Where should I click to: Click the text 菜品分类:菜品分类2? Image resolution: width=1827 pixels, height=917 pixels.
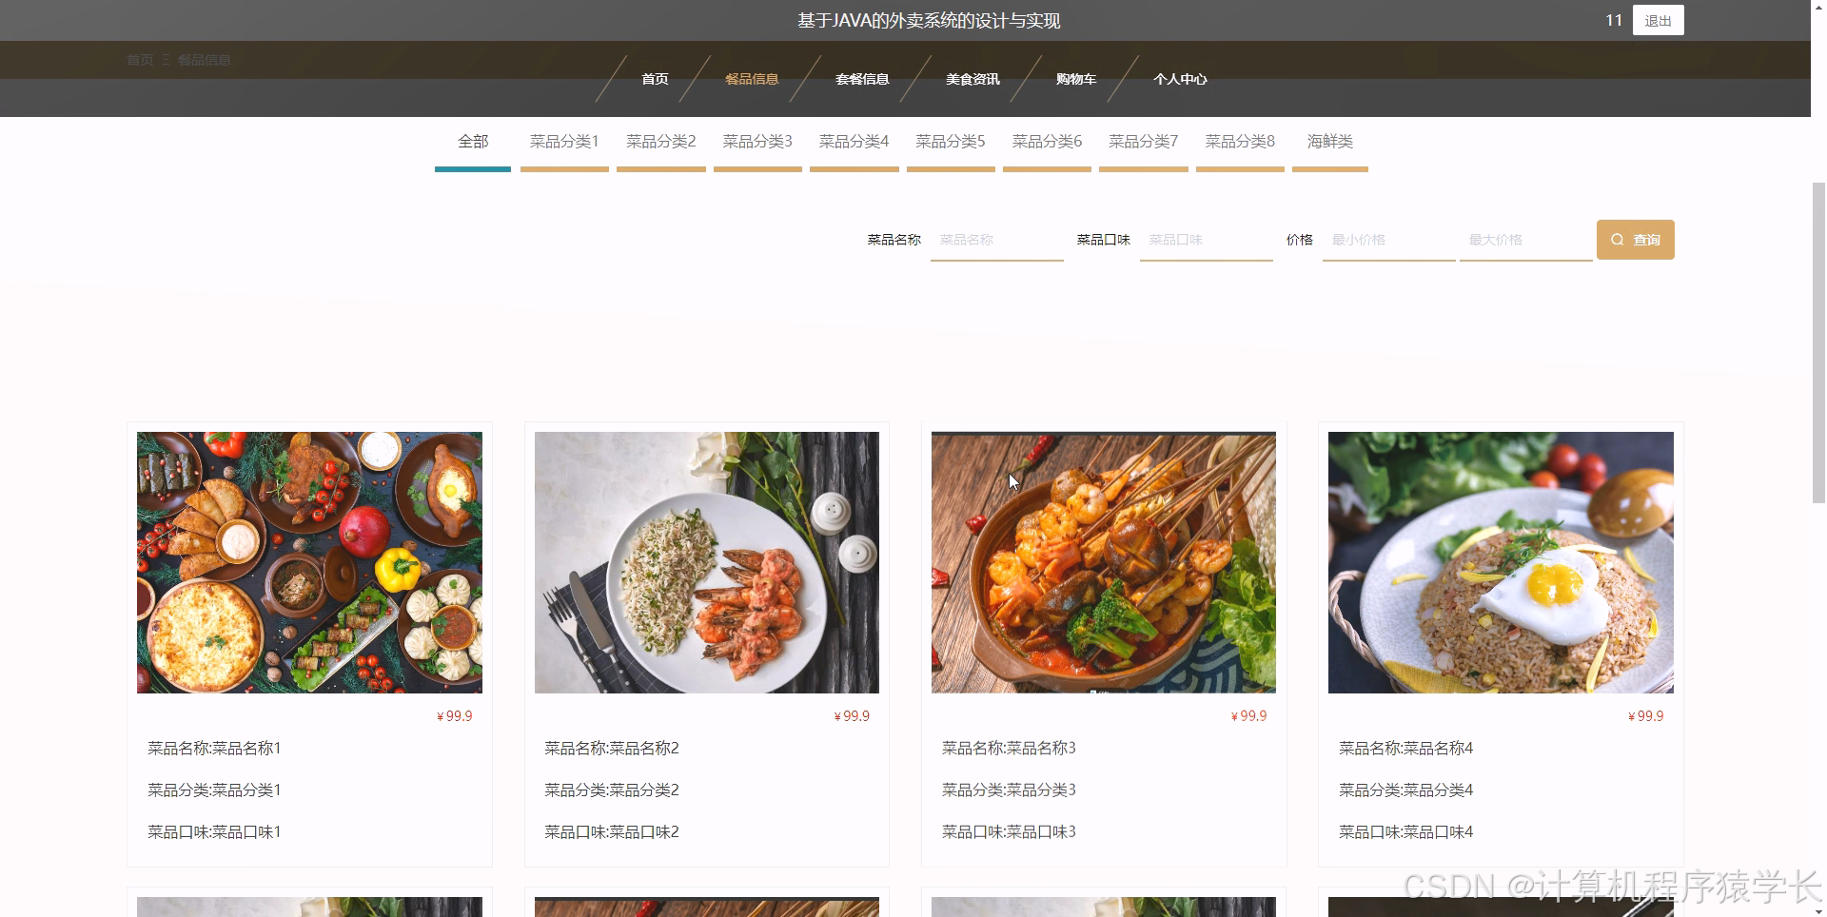pyautogui.click(x=612, y=790)
